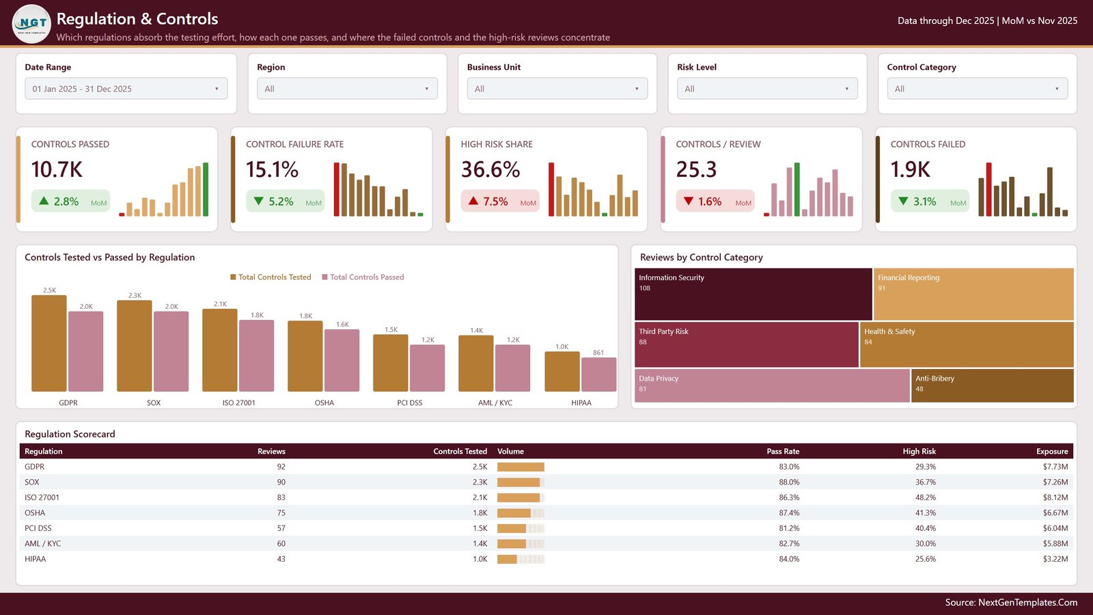Screen dimensions: 1093x615
Task: Click the PCI DSS tested bar labeled 1.5K
Action: pyautogui.click(x=391, y=364)
